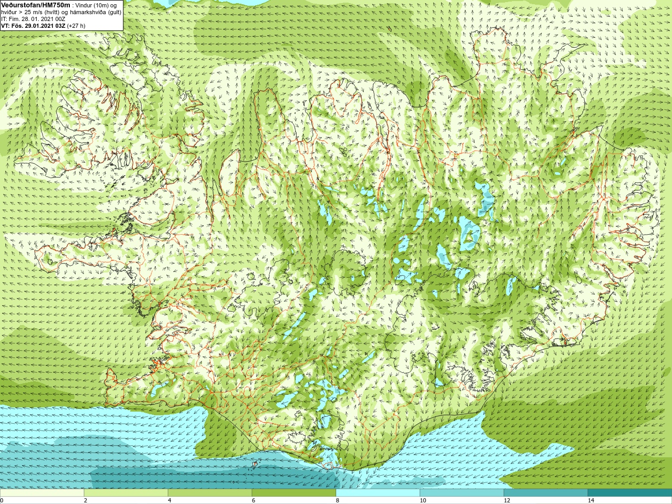This screenshot has width=672, height=504.
Task: Click the olive green 6–8 legend color band
Action: point(294,493)
